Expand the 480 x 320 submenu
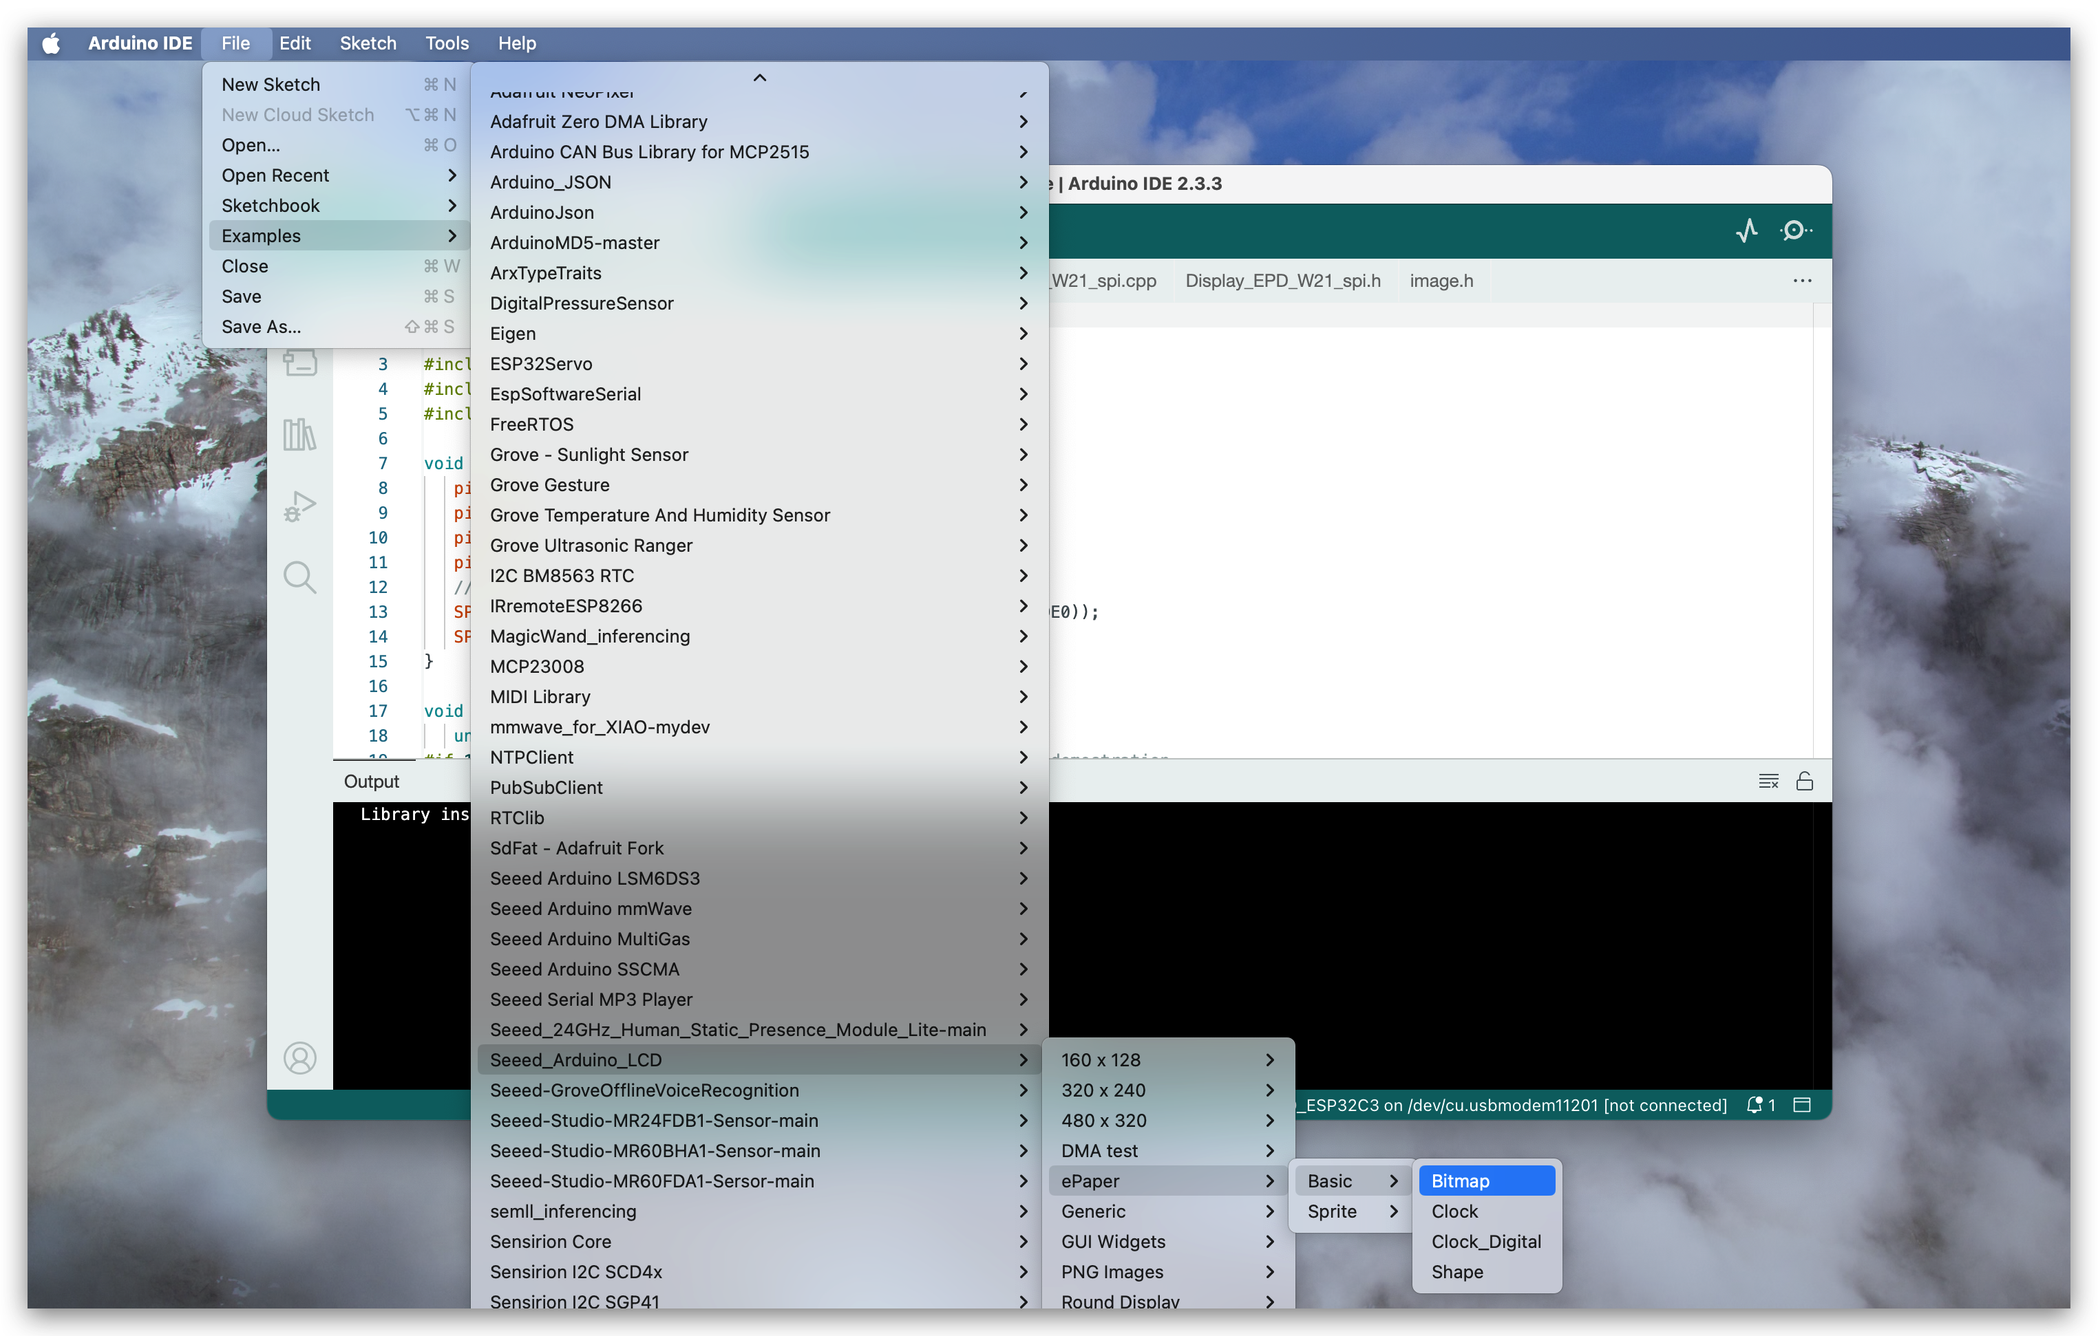Viewport: 2098px width, 1336px height. coord(1167,1121)
